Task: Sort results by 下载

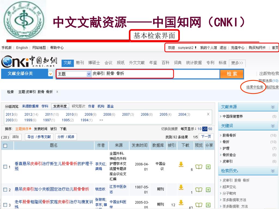Action: coord(63,129)
